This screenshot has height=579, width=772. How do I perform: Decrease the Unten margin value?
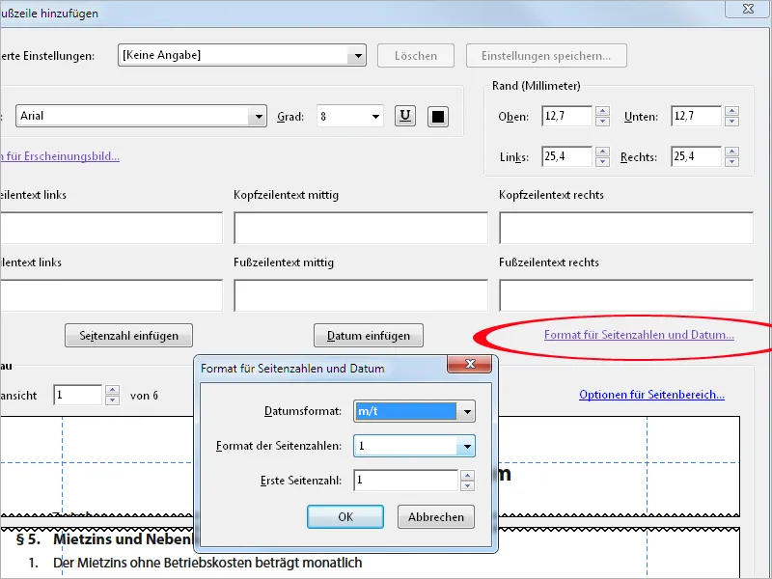tap(731, 122)
